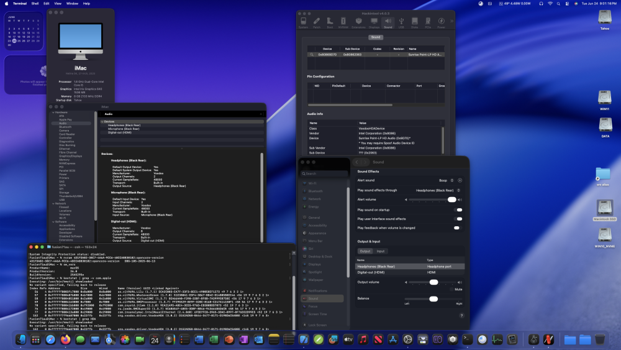Open Messages from the Dock
Screen dimensions: 621x350
pyautogui.click(x=80, y=339)
